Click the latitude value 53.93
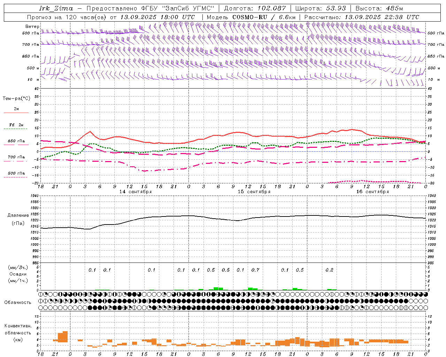Screen dimensions: 446x357 click(x=336, y=8)
